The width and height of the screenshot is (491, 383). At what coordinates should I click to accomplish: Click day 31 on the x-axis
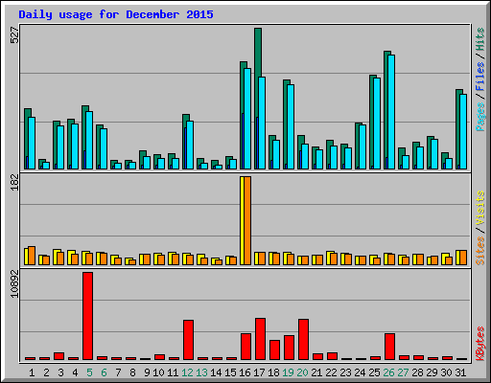(460, 372)
